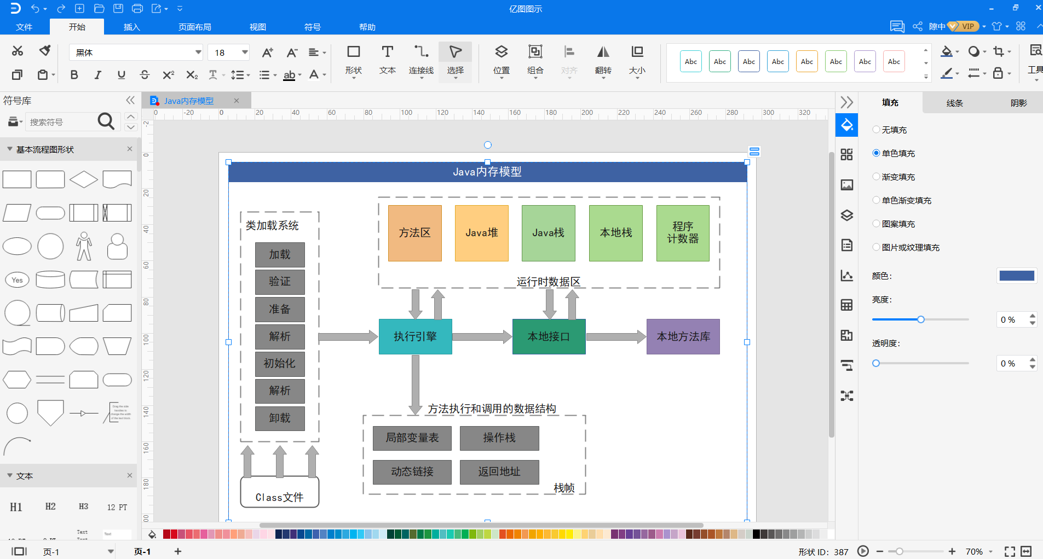Switch to the 阴影 properties tab
This screenshot has width=1043, height=559.
(1018, 103)
